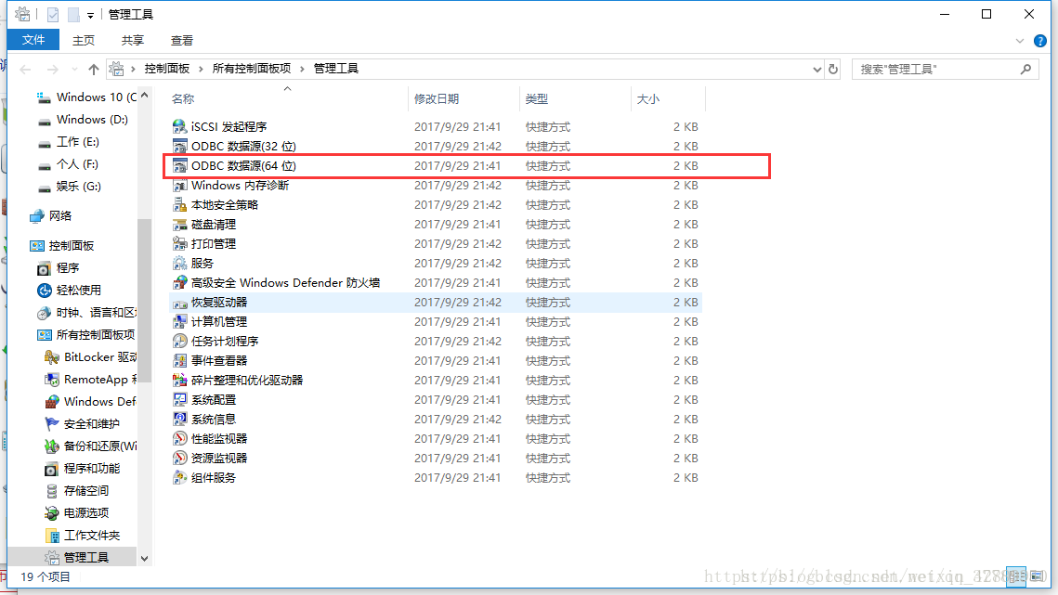
Task: Open the recent locations dropdown arrow
Action: [74, 69]
